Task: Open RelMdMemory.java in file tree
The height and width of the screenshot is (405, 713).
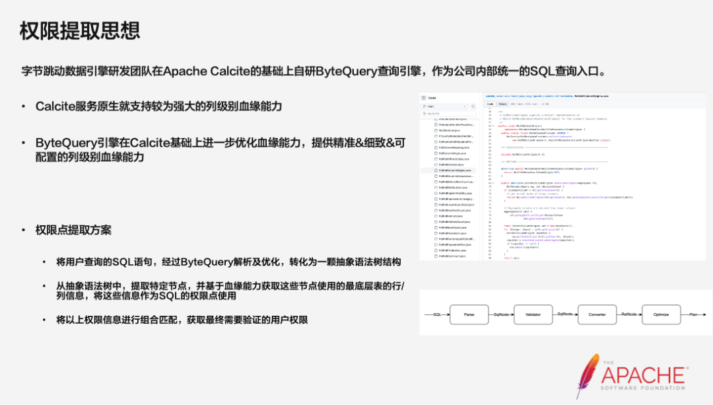Action: pyautogui.click(x=451, y=216)
